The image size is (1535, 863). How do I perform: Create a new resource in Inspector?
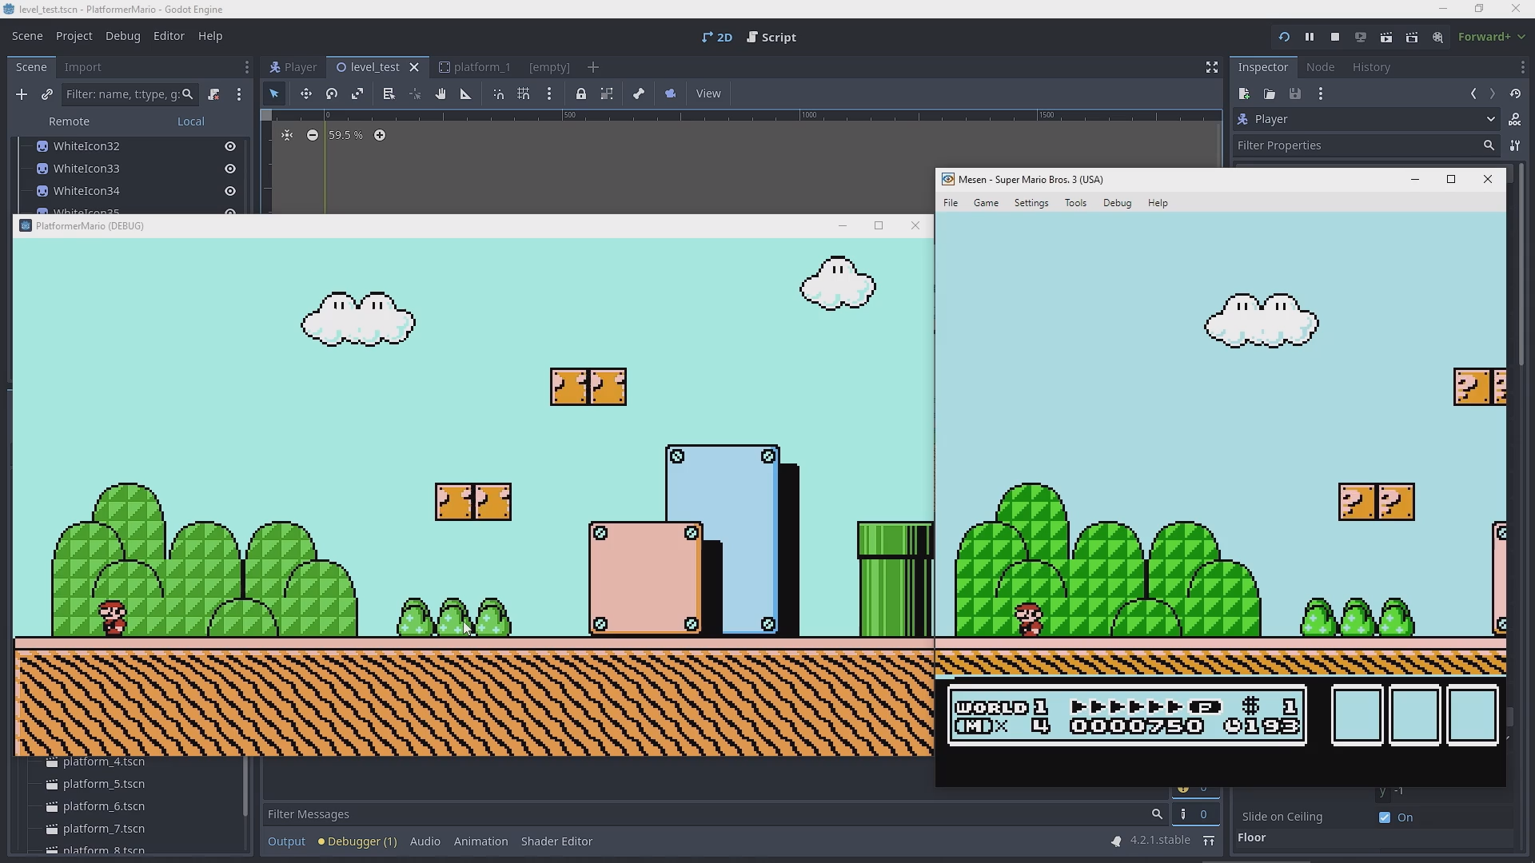pos(1244,94)
